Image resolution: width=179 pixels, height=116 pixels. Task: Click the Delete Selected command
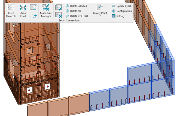pyautogui.click(x=76, y=6)
